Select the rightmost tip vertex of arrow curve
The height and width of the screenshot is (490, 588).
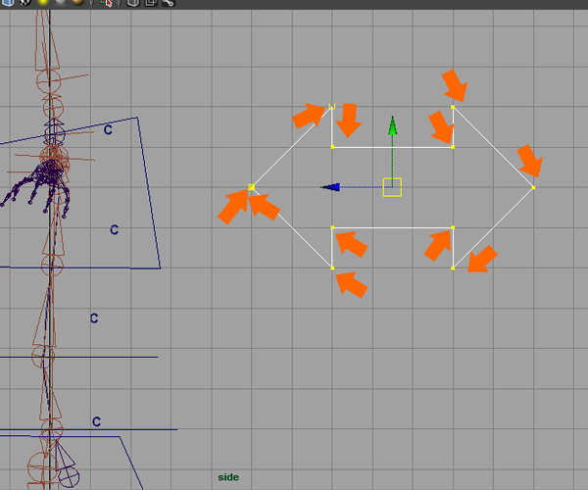[533, 187]
